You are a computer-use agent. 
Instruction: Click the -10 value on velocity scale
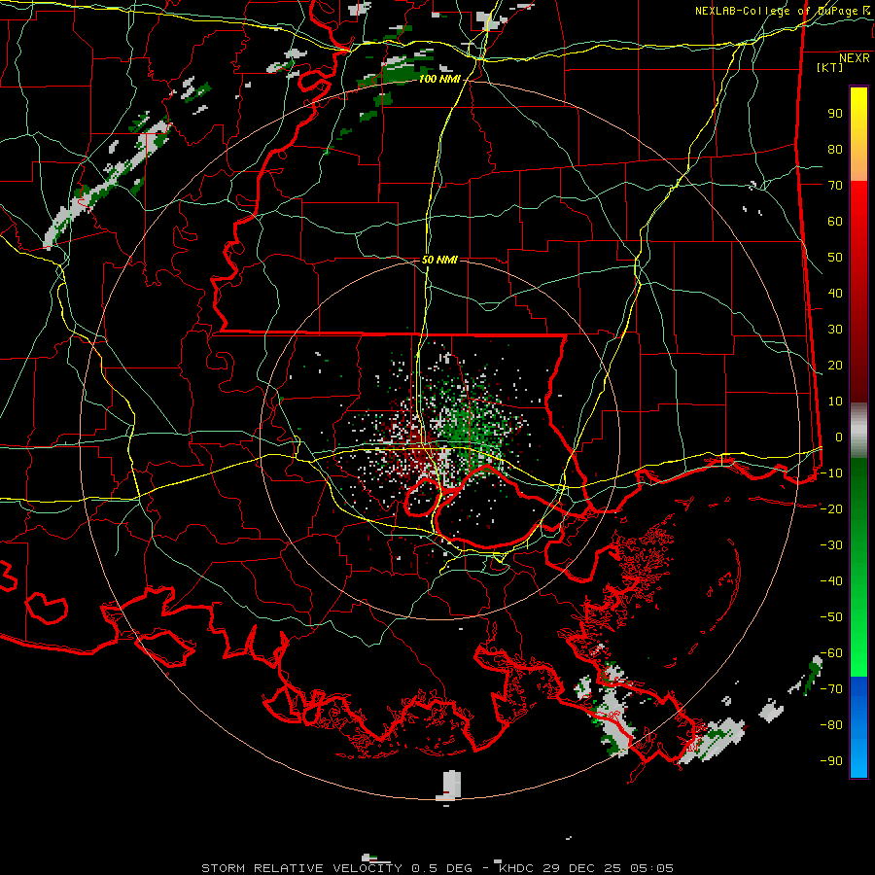pos(831,473)
